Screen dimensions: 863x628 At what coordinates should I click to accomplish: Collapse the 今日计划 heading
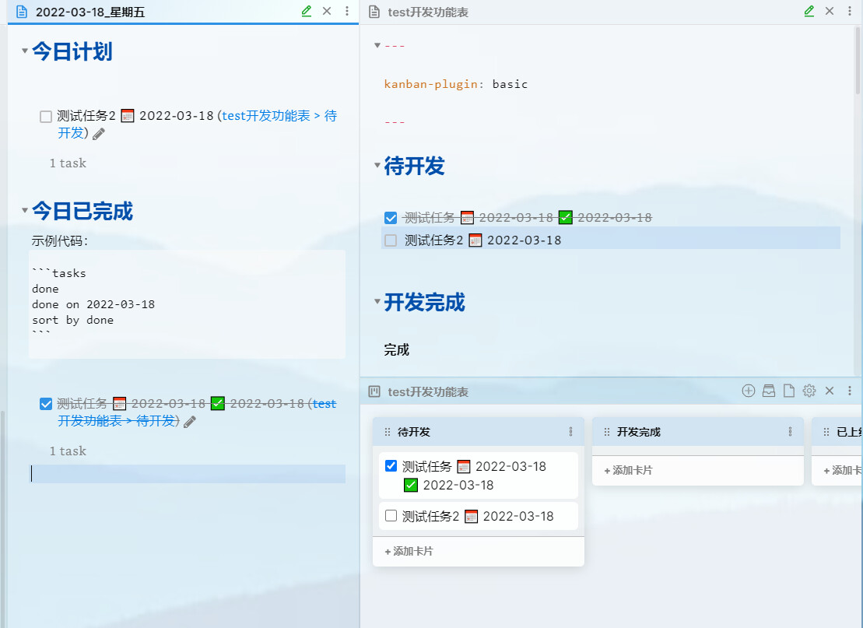[x=25, y=51]
